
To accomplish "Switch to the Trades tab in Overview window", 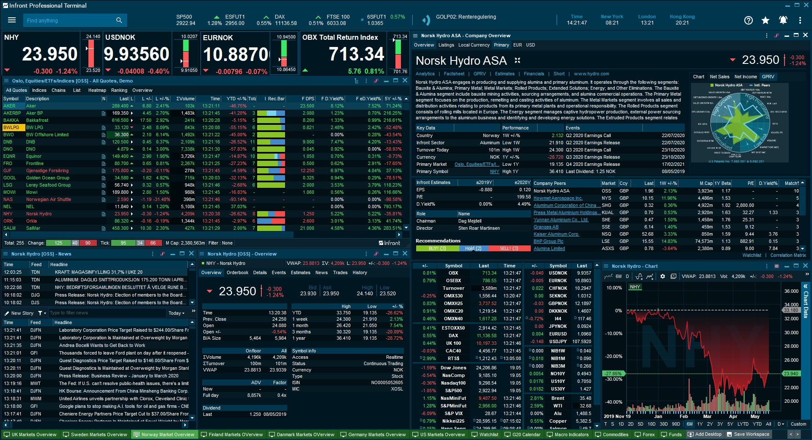I will (x=340, y=272).
